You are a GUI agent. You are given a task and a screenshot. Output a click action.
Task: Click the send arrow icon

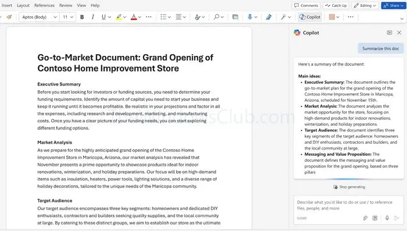(x=397, y=218)
